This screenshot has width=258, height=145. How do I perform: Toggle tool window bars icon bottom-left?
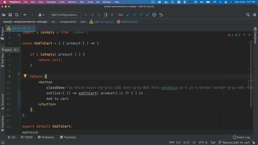(3, 142)
